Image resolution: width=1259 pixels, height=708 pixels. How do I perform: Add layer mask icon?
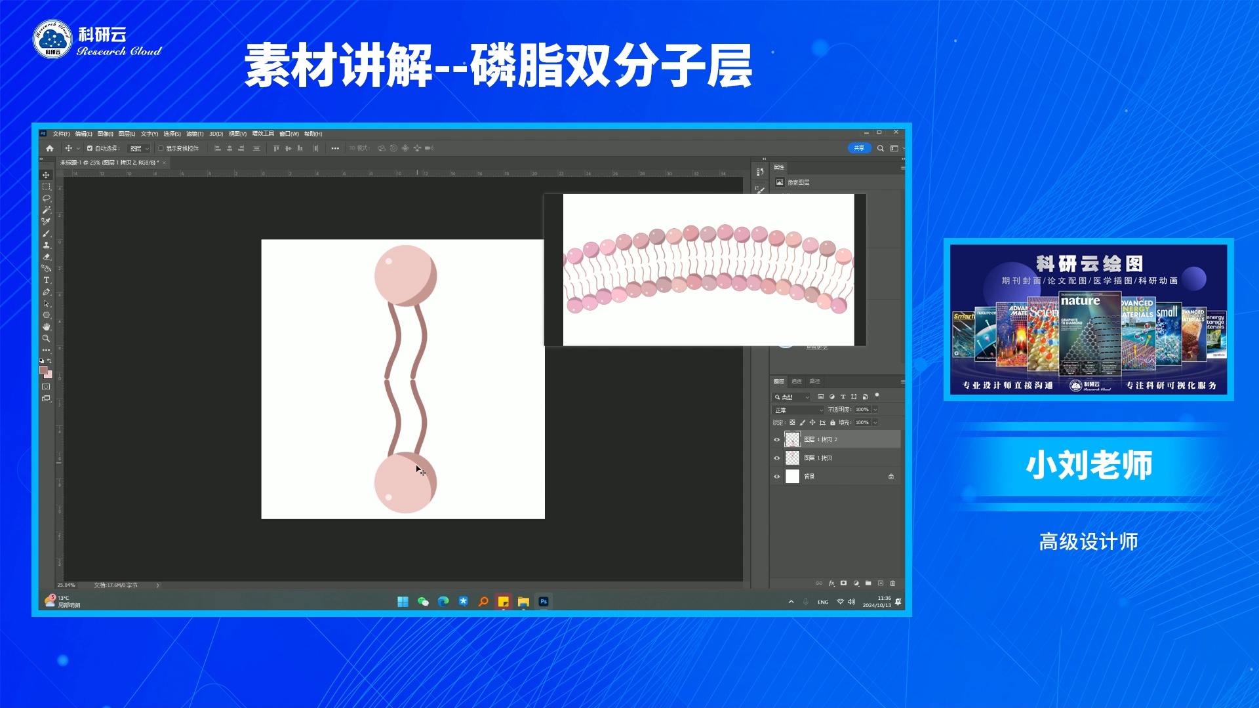844,583
